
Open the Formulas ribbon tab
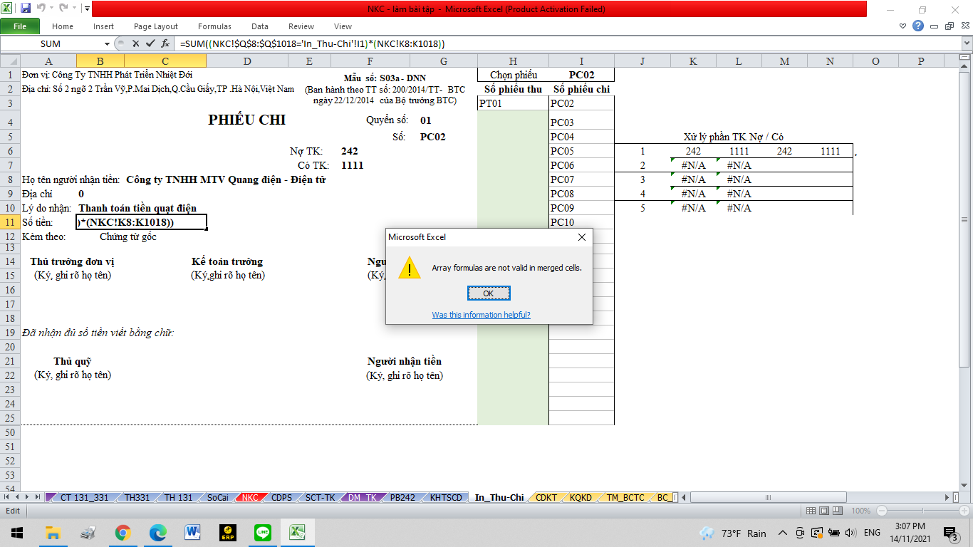tap(214, 26)
